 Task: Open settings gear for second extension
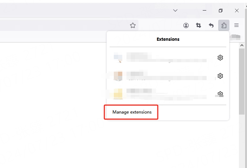[x=220, y=76]
